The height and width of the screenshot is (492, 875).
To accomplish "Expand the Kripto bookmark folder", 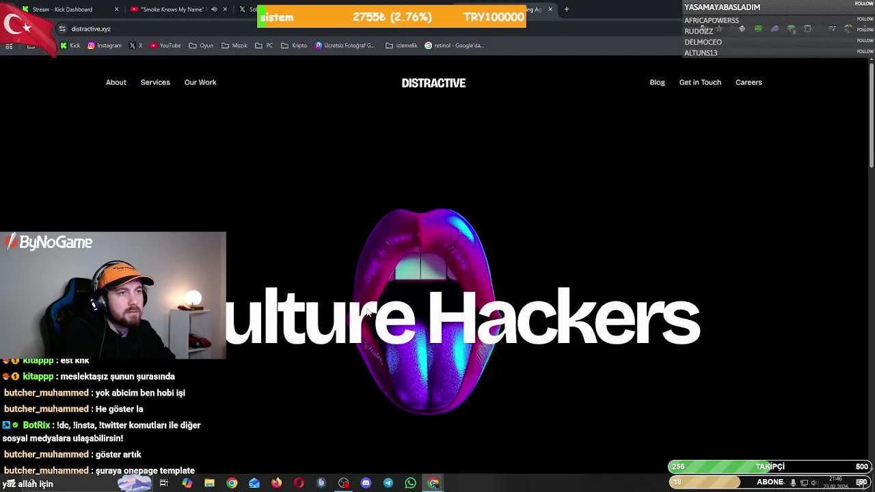I will (x=294, y=46).
